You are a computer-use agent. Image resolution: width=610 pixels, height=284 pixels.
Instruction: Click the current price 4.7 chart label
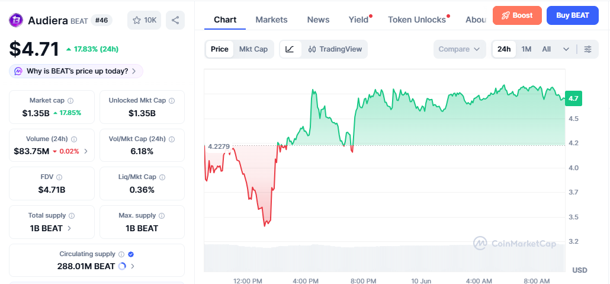tap(573, 98)
